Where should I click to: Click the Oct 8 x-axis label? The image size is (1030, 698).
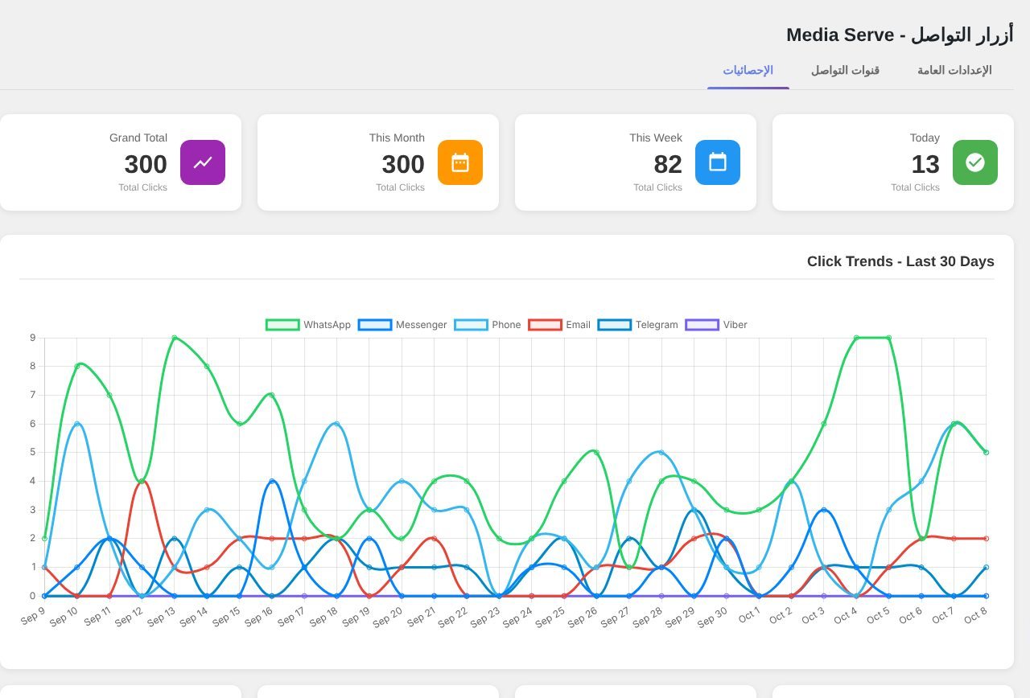[975, 615]
